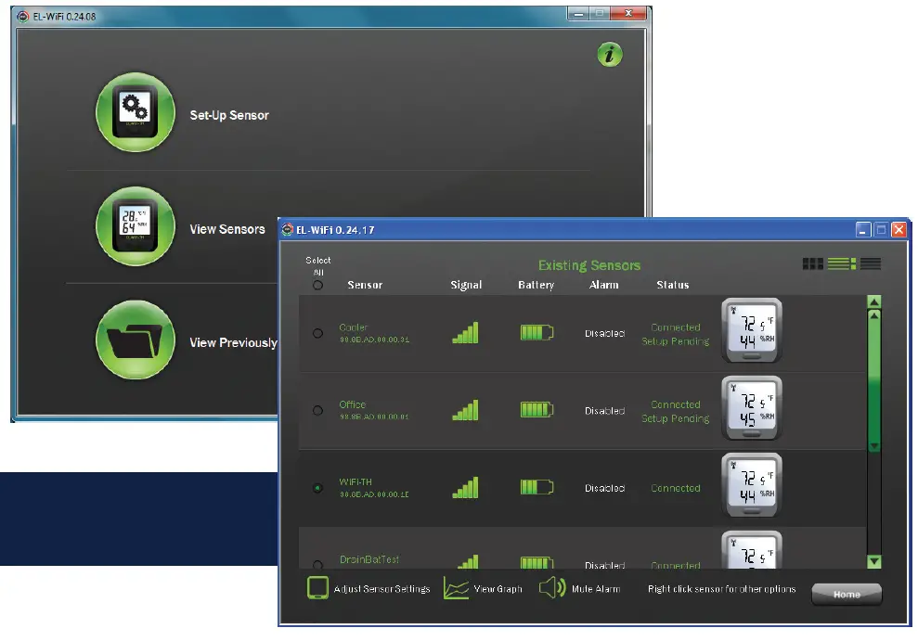
Task: Click the Office sensor display thumbnail
Action: click(752, 407)
